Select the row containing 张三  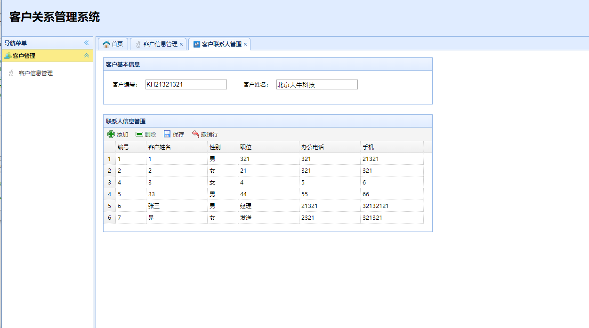click(x=165, y=206)
